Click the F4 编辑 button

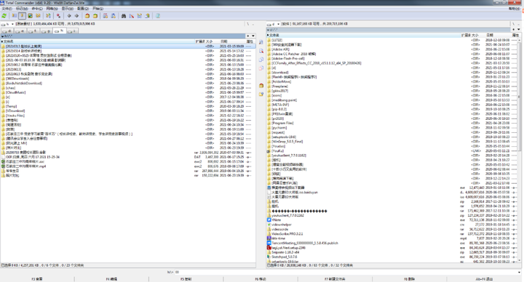[111, 279]
